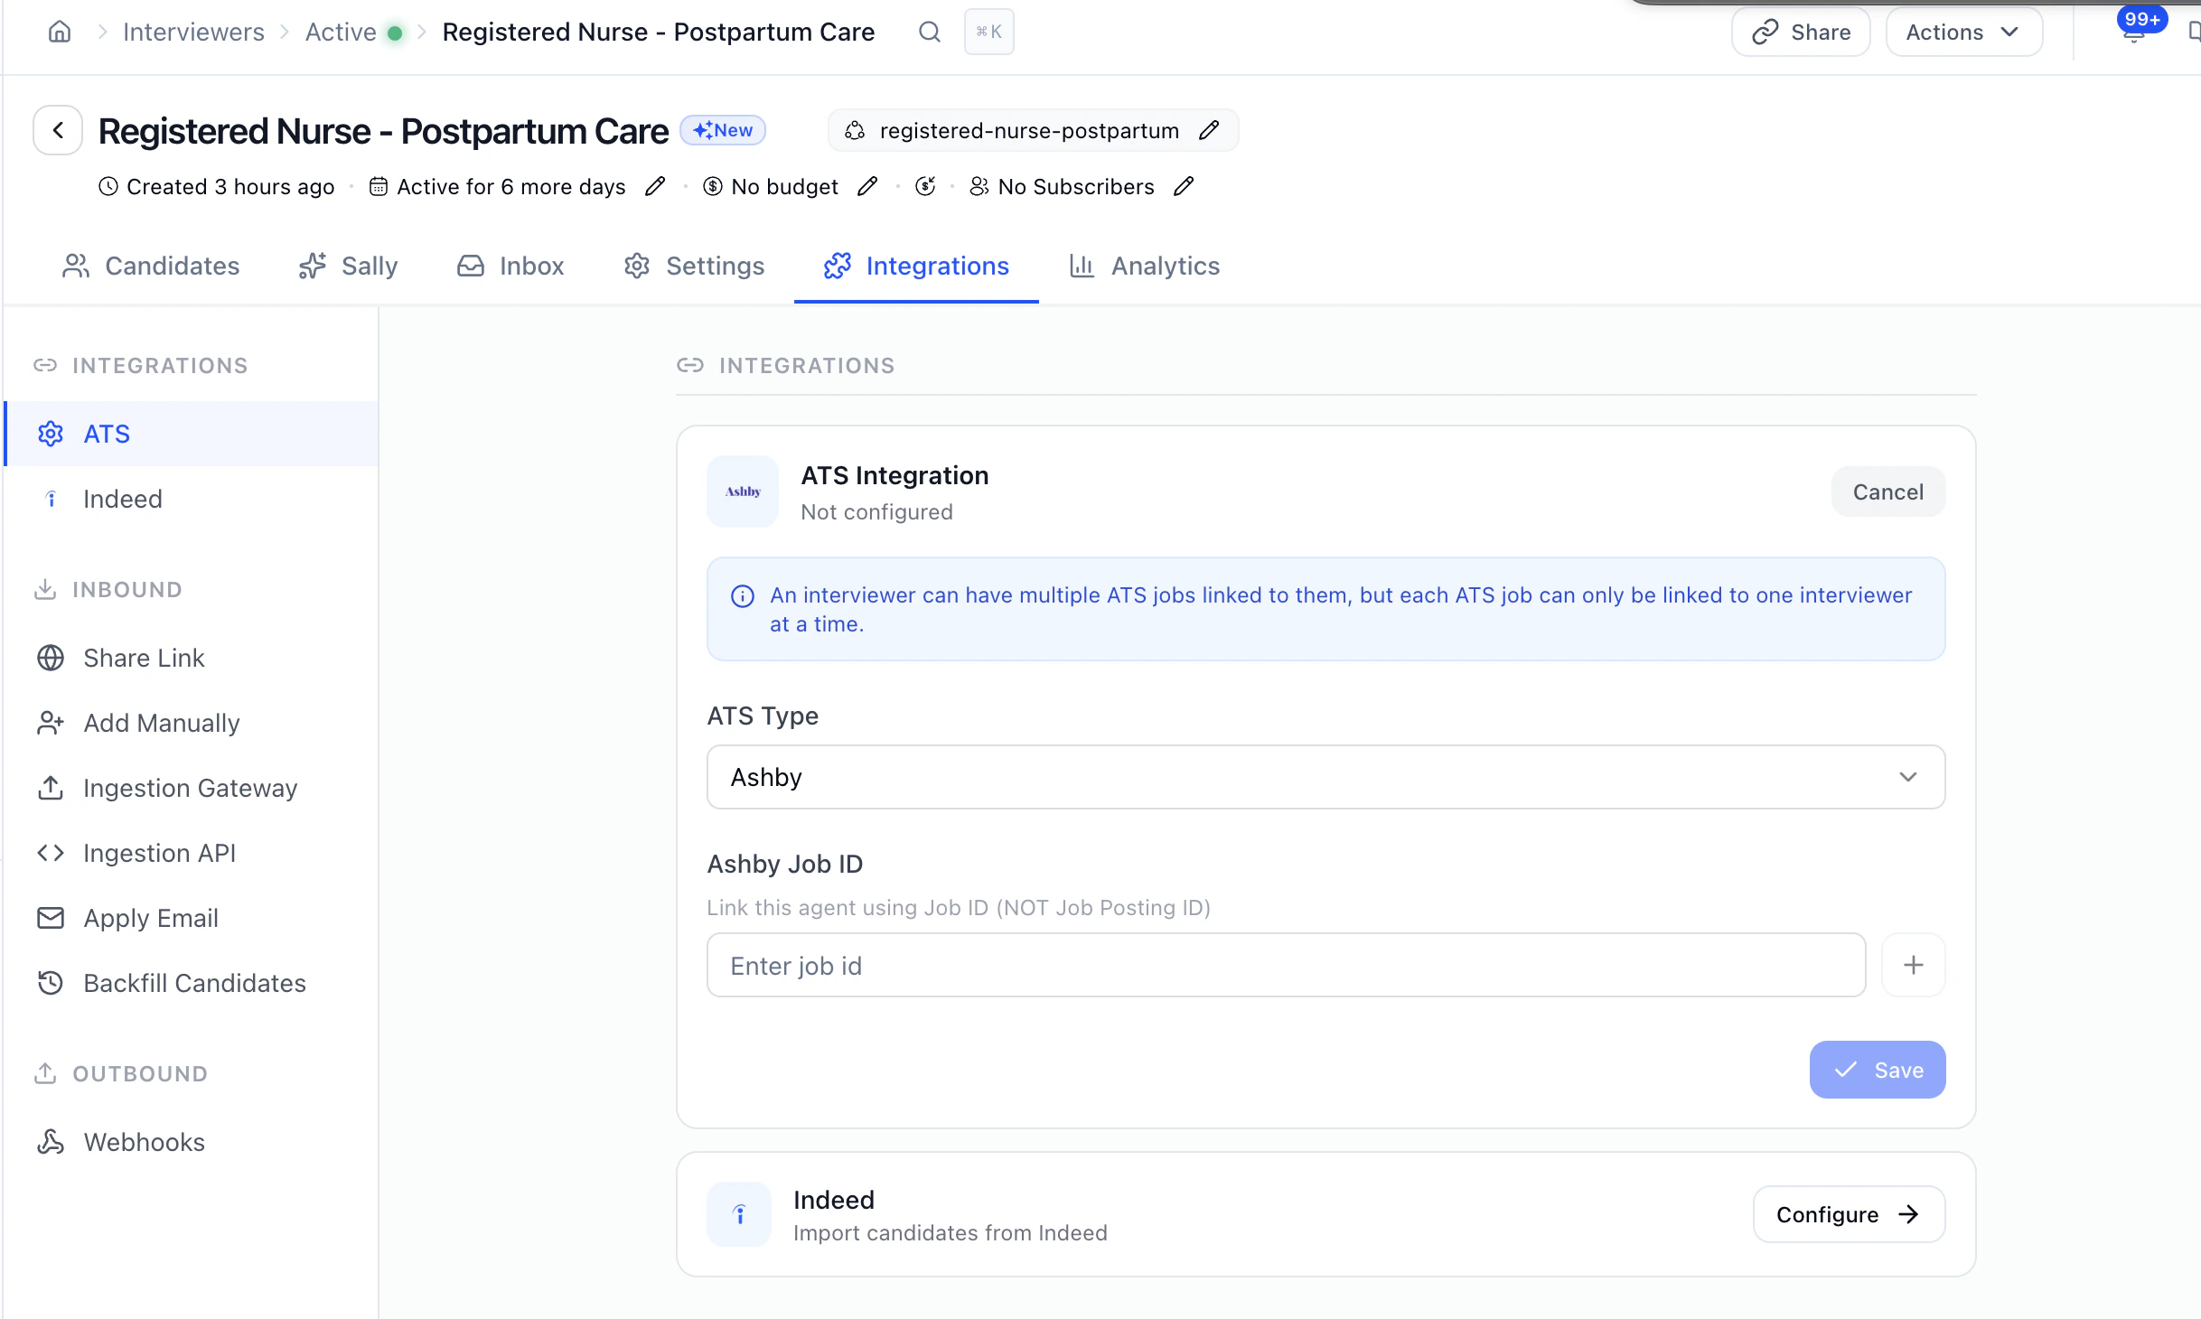Save the ATS integration
This screenshot has width=2201, height=1319.
point(1878,1070)
